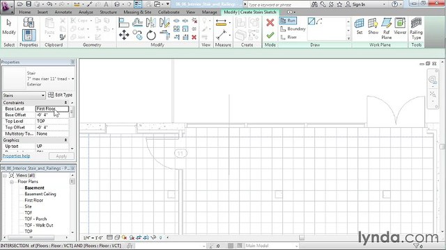
Task: Open the View ribbon tab
Action: [190, 12]
